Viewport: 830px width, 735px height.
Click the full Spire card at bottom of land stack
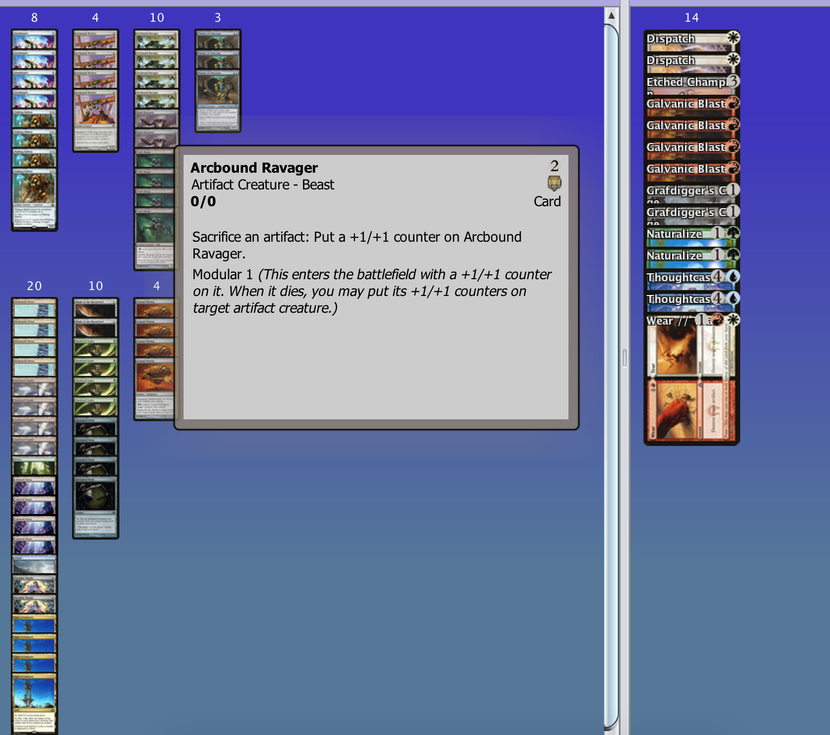point(35,704)
